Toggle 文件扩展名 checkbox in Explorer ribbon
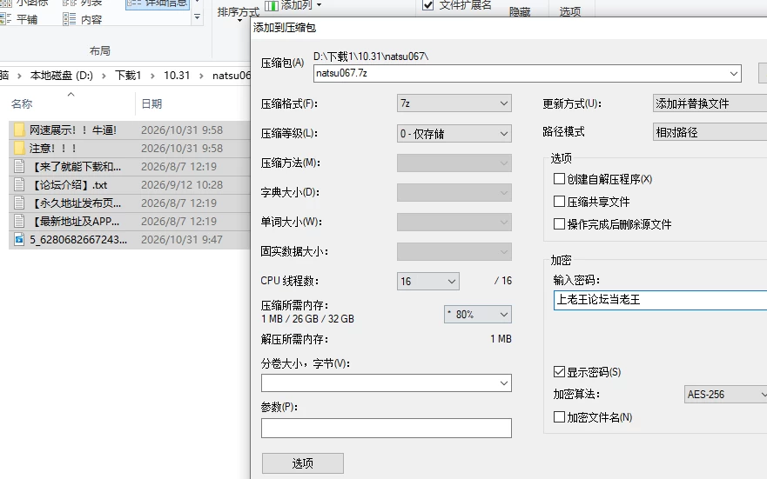Image resolution: width=767 pixels, height=479 pixels. click(428, 5)
